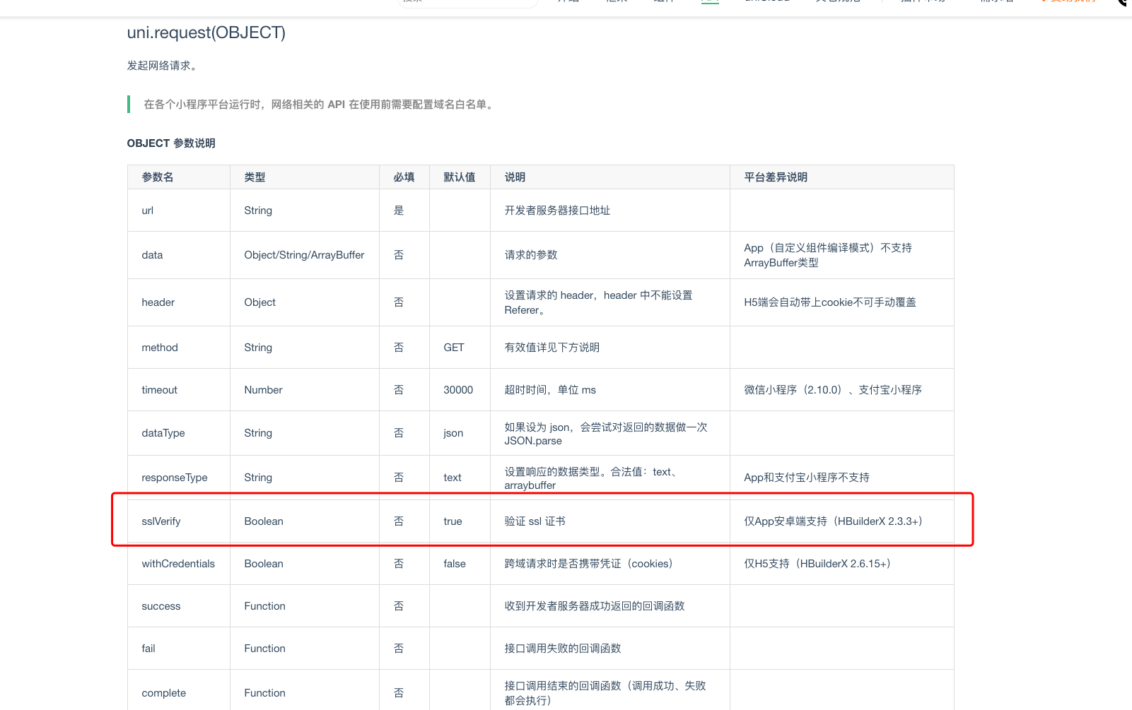The width and height of the screenshot is (1132, 710).
Task: Click the '说明' column header
Action: coord(515,177)
